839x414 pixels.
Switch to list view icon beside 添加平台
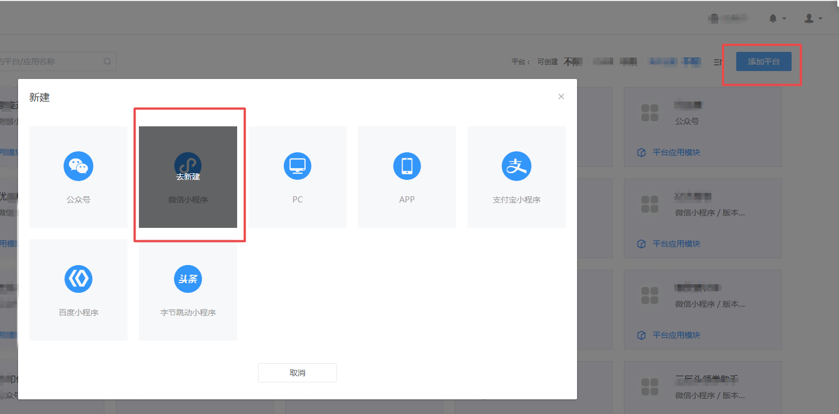tap(718, 61)
